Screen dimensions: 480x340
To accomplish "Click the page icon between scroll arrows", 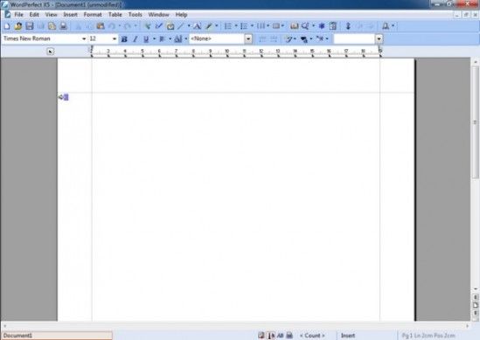I will point(476,305).
